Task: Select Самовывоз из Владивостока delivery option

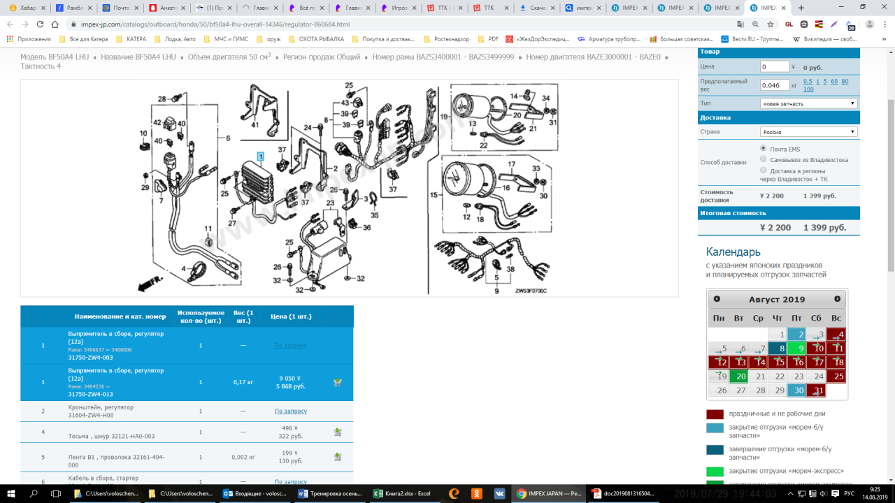Action: coord(764,159)
